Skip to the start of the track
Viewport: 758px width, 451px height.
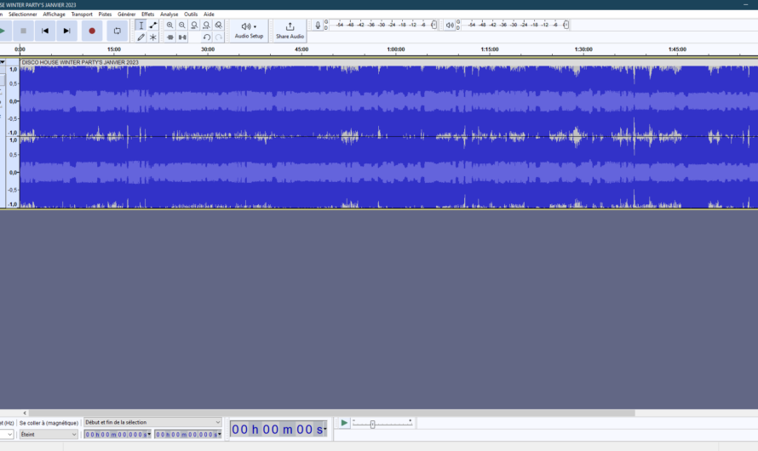click(45, 31)
